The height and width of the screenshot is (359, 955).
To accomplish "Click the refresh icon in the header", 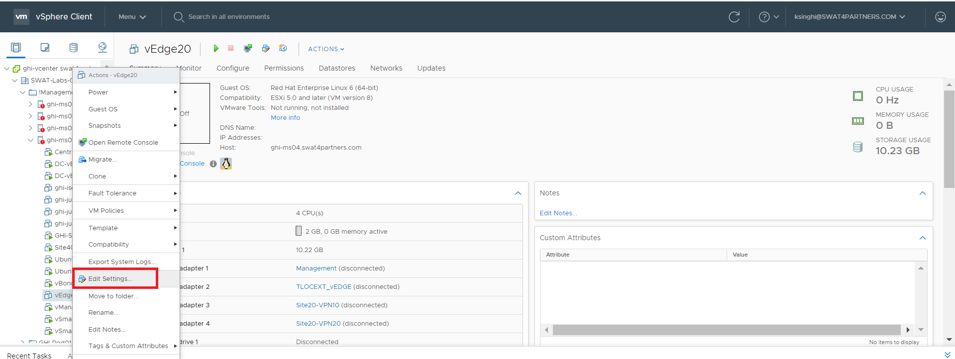I will (734, 17).
